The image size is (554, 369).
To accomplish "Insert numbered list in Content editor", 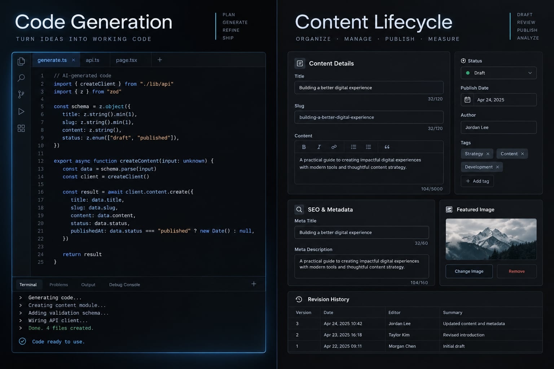I will [368, 147].
